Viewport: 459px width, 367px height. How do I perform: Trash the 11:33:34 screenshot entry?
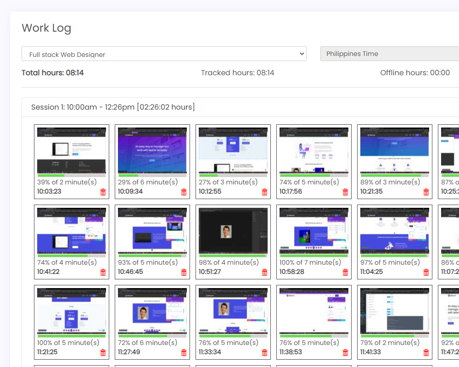tap(264, 353)
